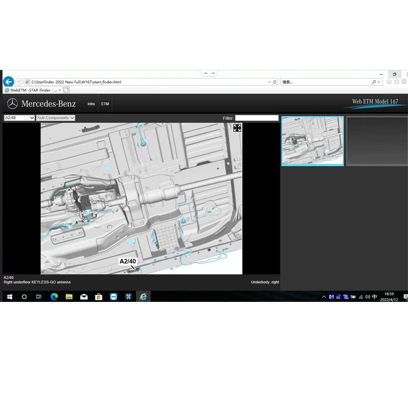Image resolution: width=408 pixels, height=408 pixels.
Task: Open the Windows Start menu
Action: point(10,297)
